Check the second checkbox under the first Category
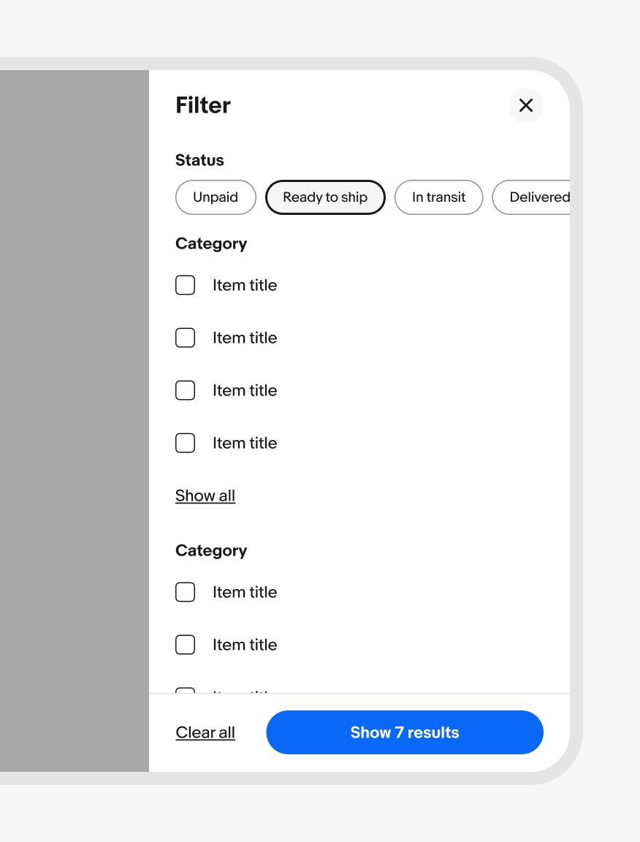 [x=186, y=338]
